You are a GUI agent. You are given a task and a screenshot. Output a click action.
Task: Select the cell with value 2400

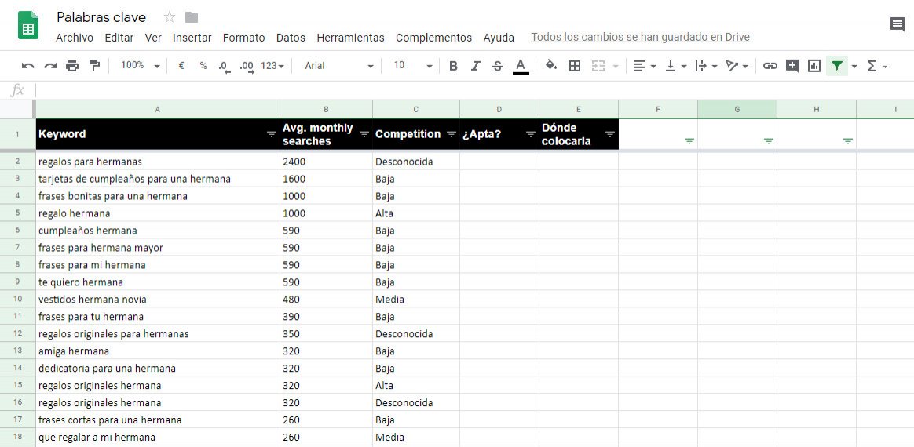click(x=327, y=162)
